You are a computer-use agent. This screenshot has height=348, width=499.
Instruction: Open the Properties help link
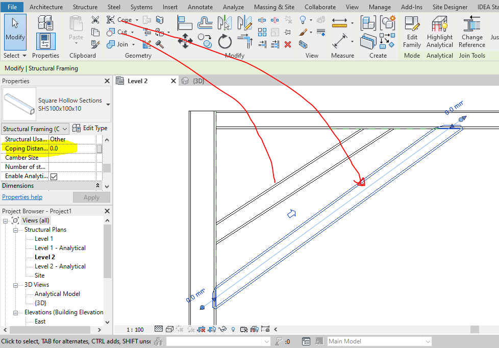(22, 196)
